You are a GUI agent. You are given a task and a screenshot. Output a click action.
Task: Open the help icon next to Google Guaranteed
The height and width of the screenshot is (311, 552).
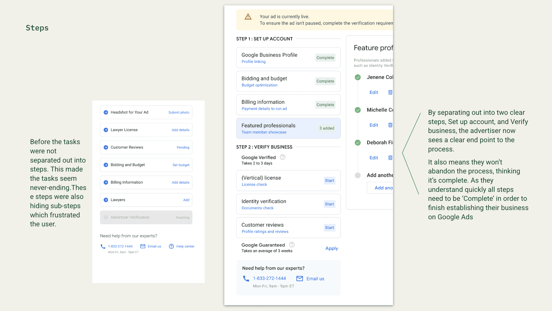[x=292, y=245]
